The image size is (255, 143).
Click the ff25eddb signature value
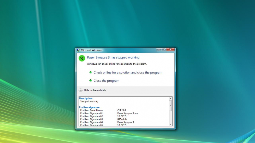[x=122, y=119]
